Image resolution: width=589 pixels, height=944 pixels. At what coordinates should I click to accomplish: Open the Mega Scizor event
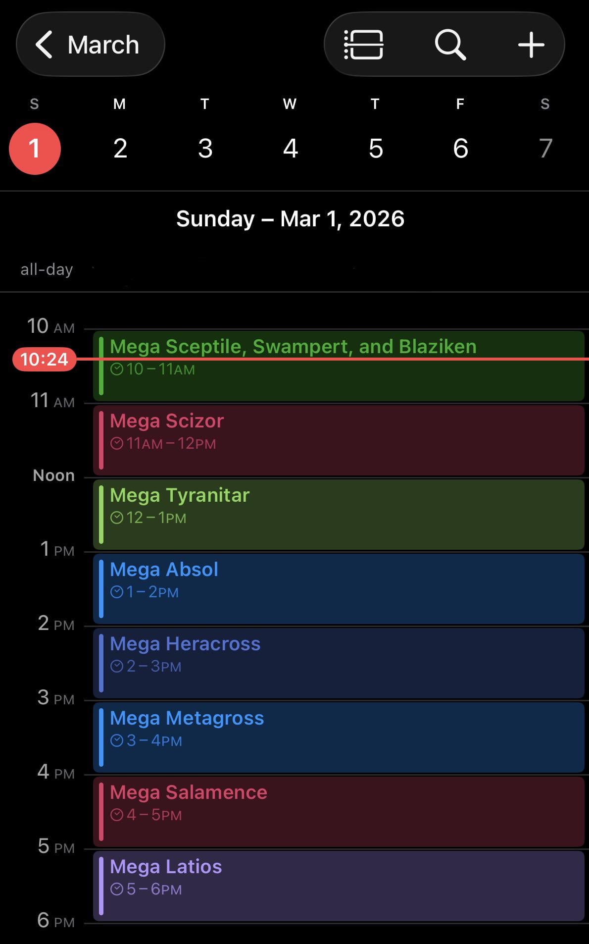[x=339, y=440]
